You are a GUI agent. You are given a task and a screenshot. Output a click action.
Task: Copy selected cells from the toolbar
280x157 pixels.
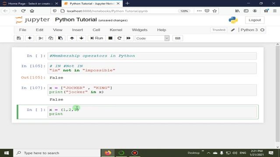coord(51,38)
